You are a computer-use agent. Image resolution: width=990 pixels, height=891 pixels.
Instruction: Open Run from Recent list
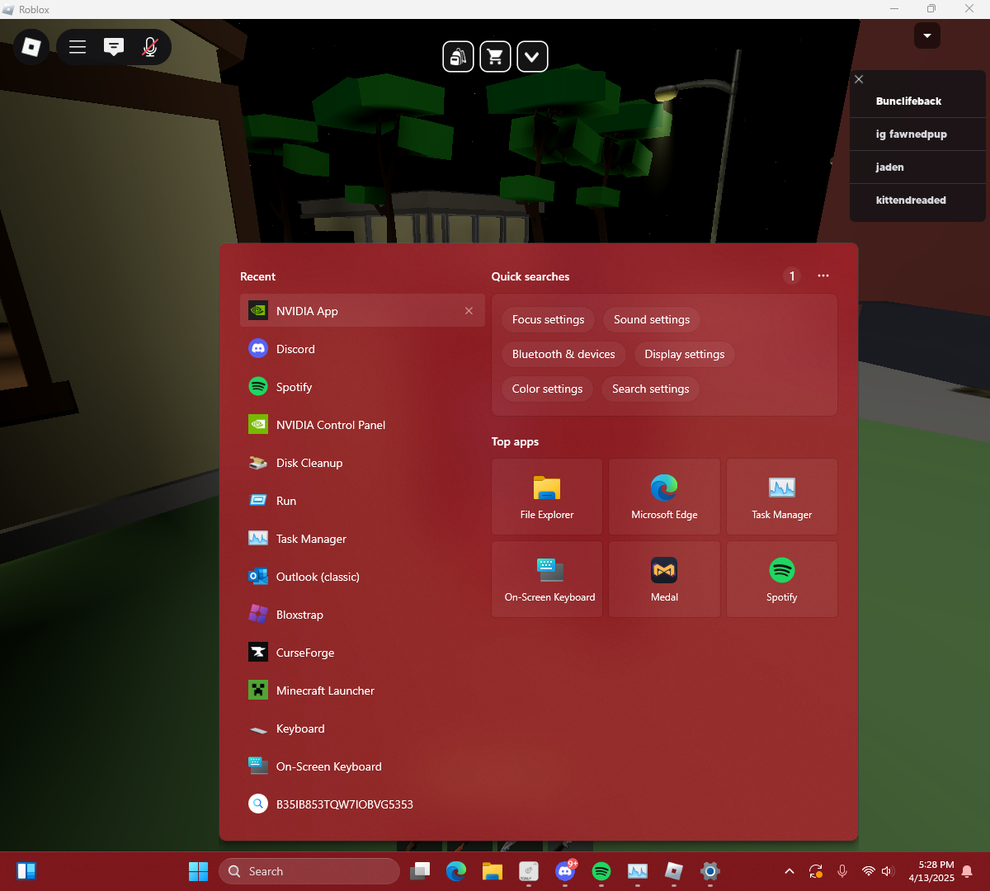[x=362, y=501]
